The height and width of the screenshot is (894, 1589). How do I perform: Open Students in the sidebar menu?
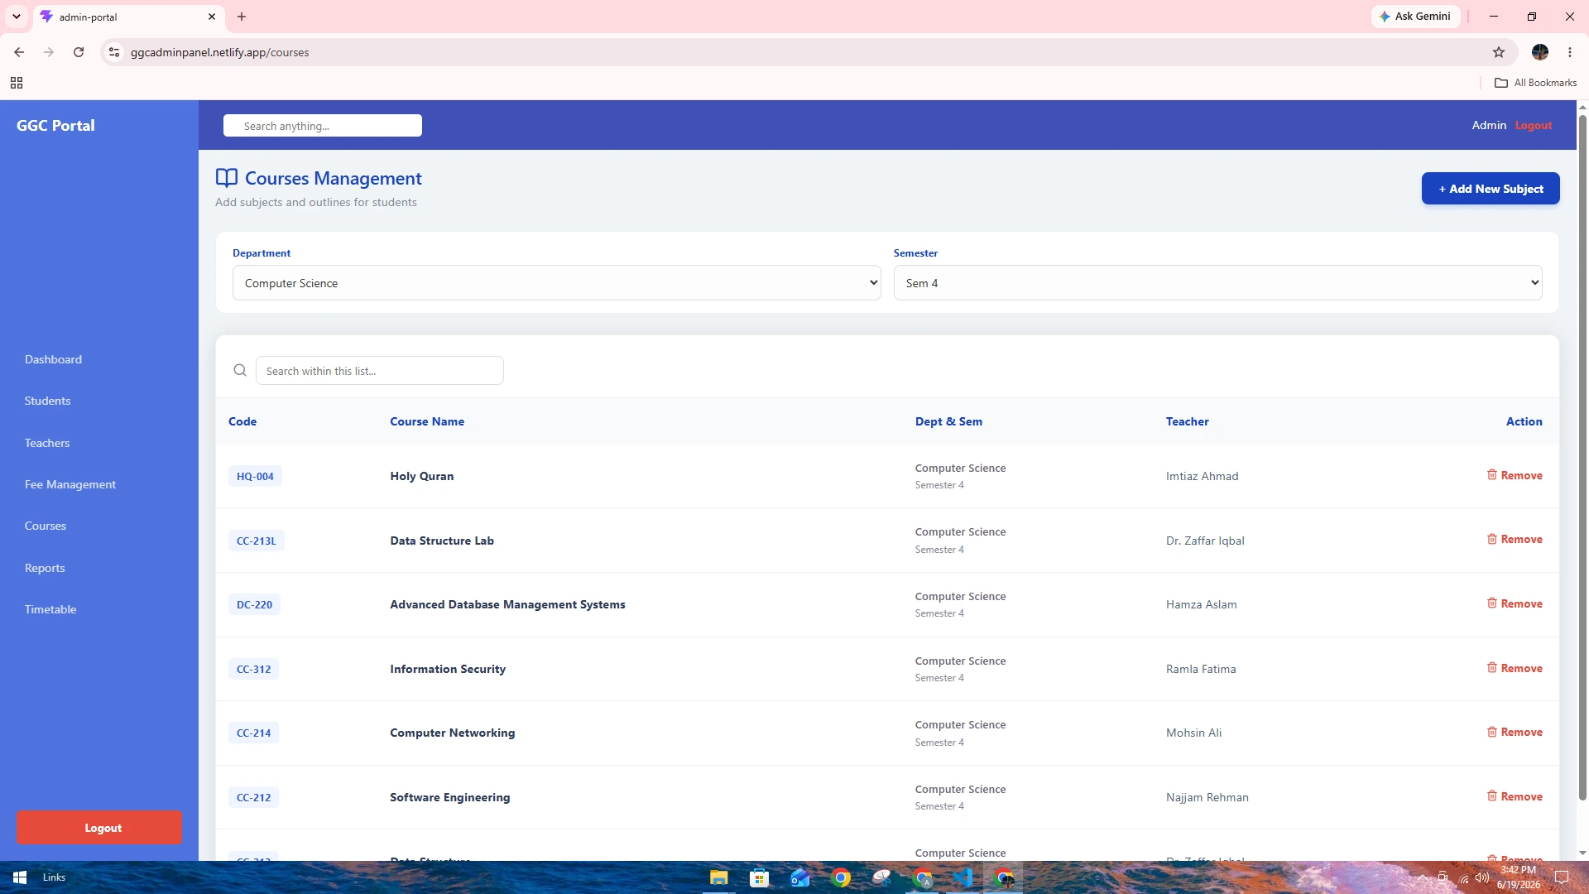point(47,401)
